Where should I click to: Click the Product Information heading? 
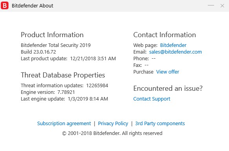52,35
